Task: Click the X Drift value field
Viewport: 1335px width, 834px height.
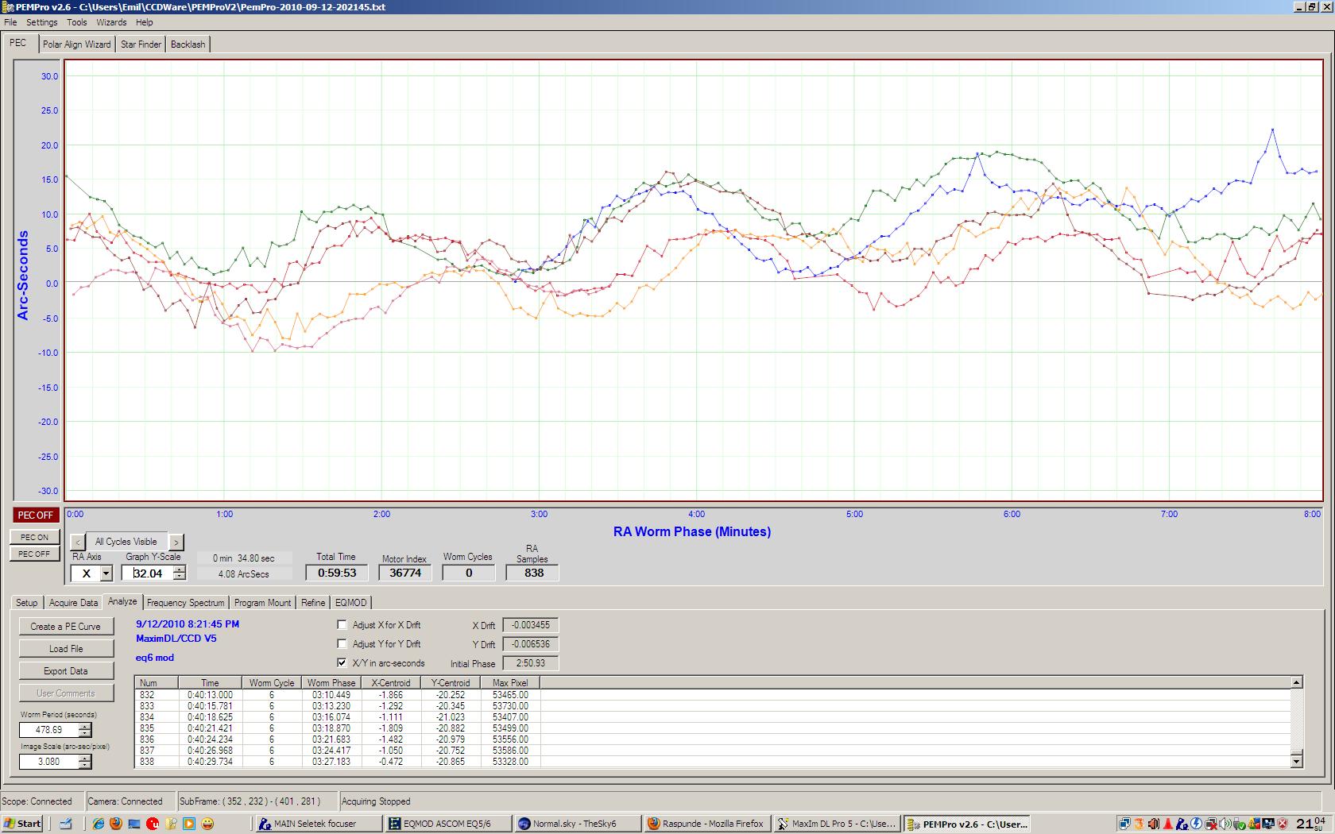Action: point(531,625)
